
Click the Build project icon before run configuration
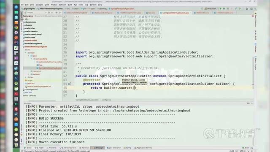(202, 8)
